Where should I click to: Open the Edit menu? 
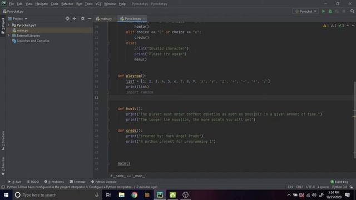coord(20,4)
